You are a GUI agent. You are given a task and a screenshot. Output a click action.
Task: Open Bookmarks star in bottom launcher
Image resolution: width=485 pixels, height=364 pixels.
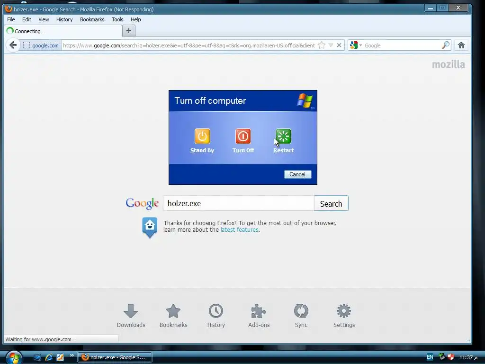173,316
